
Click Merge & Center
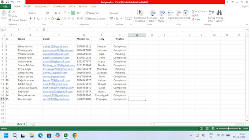click(96, 19)
